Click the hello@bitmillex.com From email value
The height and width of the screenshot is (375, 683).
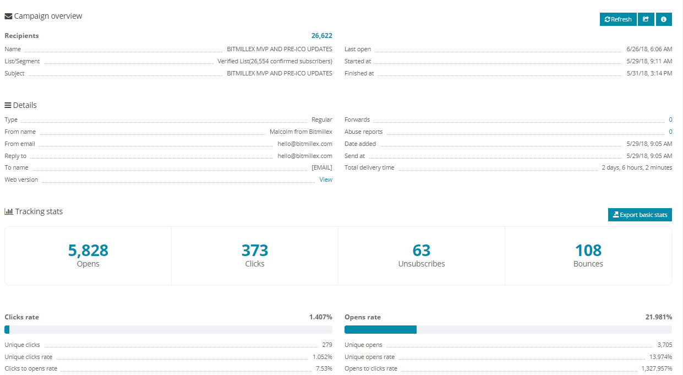(305, 144)
